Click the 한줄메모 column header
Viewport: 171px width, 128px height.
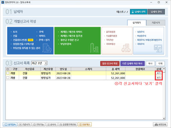[x=140, y=69]
